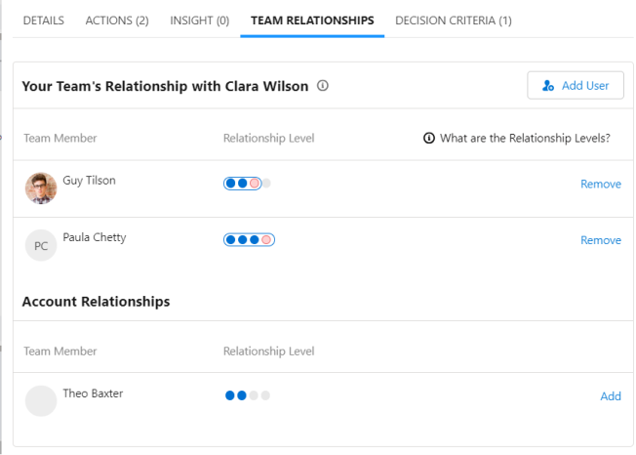Click Guy Tilson's profile photo
This screenshot has width=636, height=455.
(41, 188)
